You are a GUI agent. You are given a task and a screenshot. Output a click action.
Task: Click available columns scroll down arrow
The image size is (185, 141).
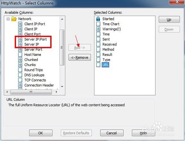point(62,87)
